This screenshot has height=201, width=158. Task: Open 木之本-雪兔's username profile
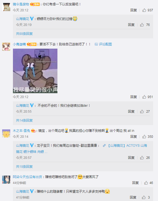point(22,131)
